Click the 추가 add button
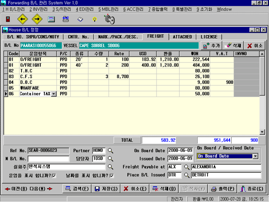The height and width of the screenshot is (202, 269). 211,46
